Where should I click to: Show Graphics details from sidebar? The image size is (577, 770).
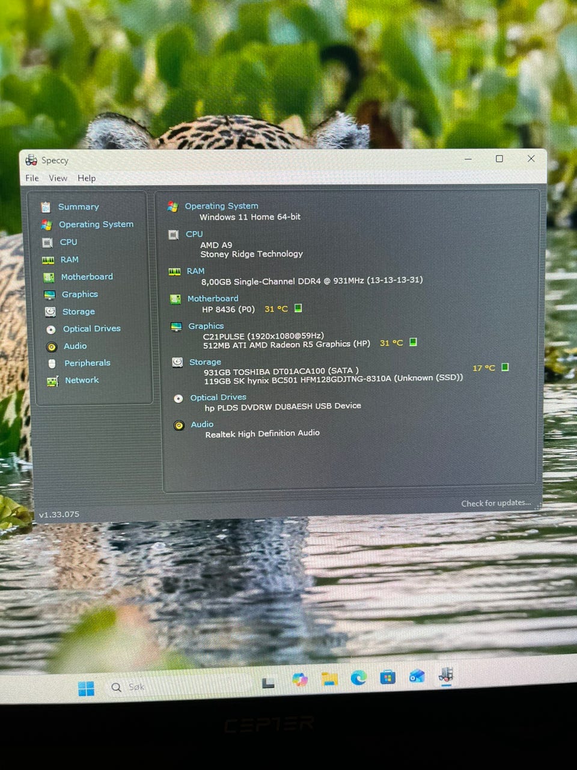click(x=80, y=294)
